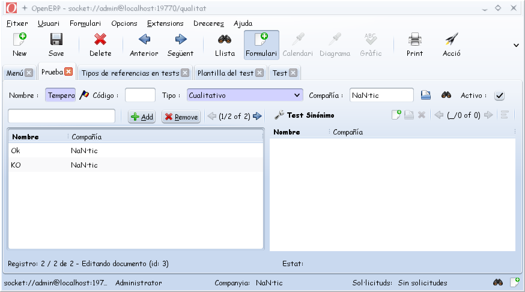The height and width of the screenshot is (292, 525).
Task: Click the status bar binoculars icon
Action: [x=497, y=282]
